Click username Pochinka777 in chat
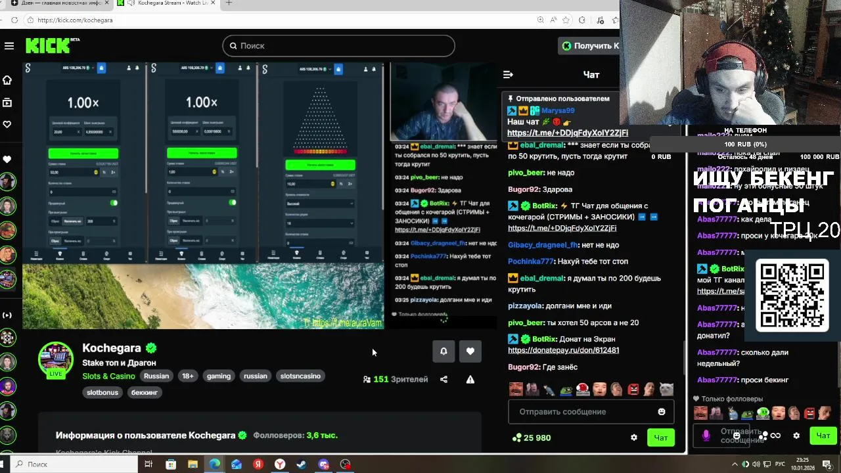Viewport: 841px width, 473px height. click(531, 261)
